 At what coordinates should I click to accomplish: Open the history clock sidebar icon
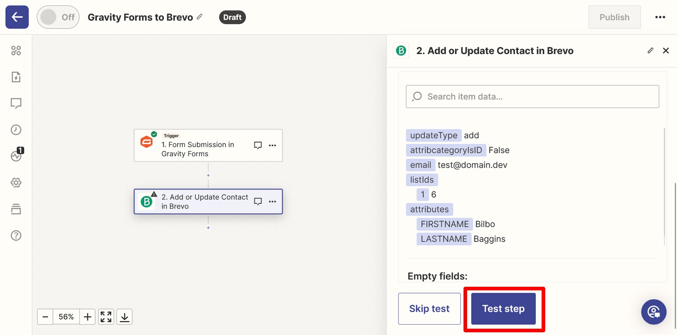click(16, 130)
